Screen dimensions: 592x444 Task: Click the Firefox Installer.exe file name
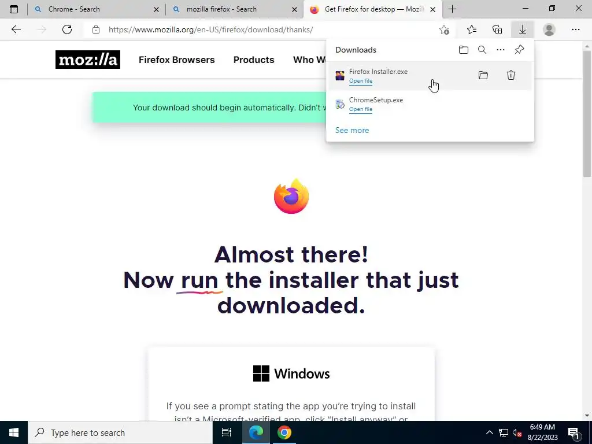click(x=378, y=71)
